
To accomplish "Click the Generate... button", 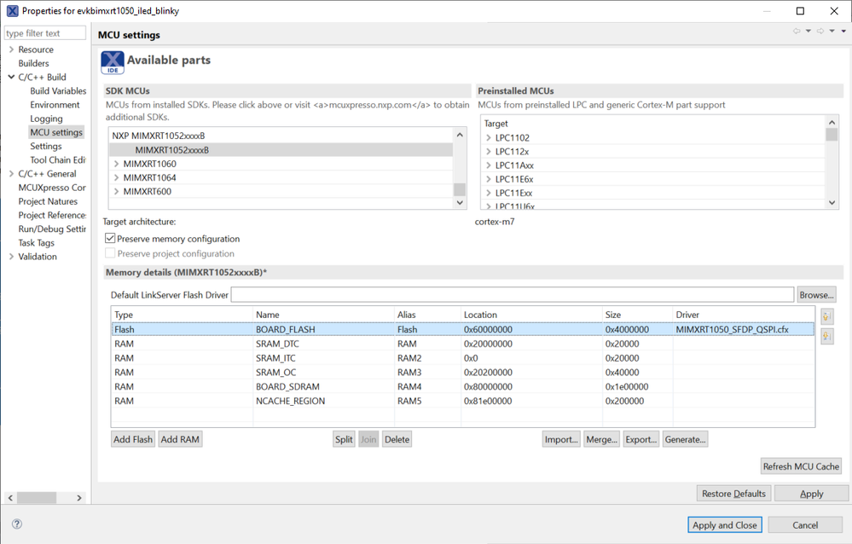I will click(x=685, y=439).
